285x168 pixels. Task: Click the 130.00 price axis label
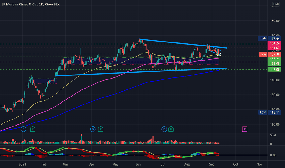[x=275, y=95]
